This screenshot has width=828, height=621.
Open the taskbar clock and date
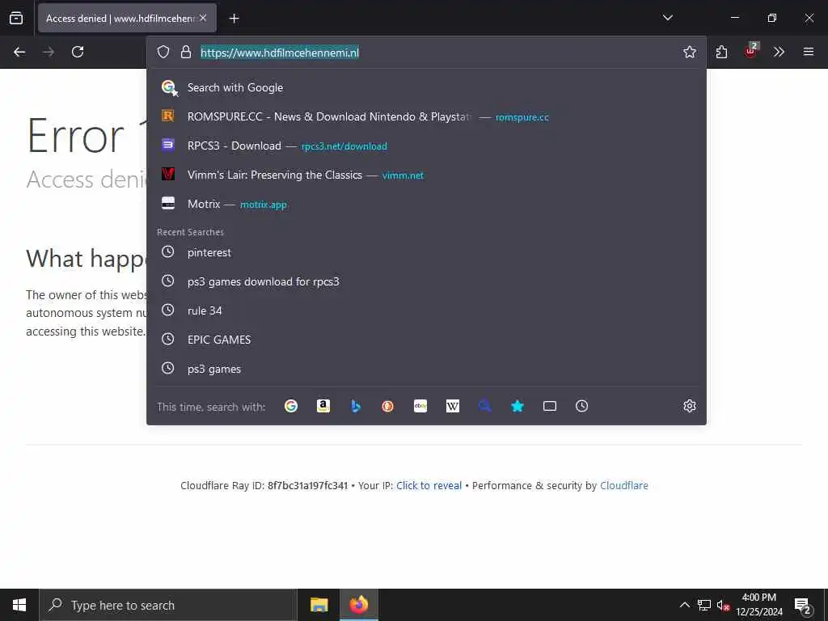[x=759, y=605]
